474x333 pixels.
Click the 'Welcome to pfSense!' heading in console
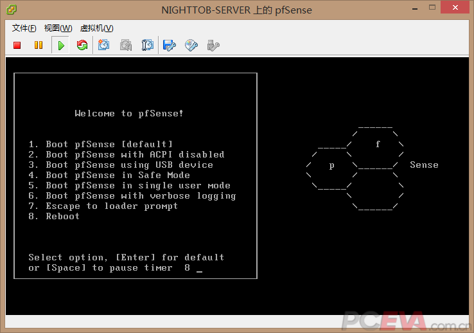[129, 113]
